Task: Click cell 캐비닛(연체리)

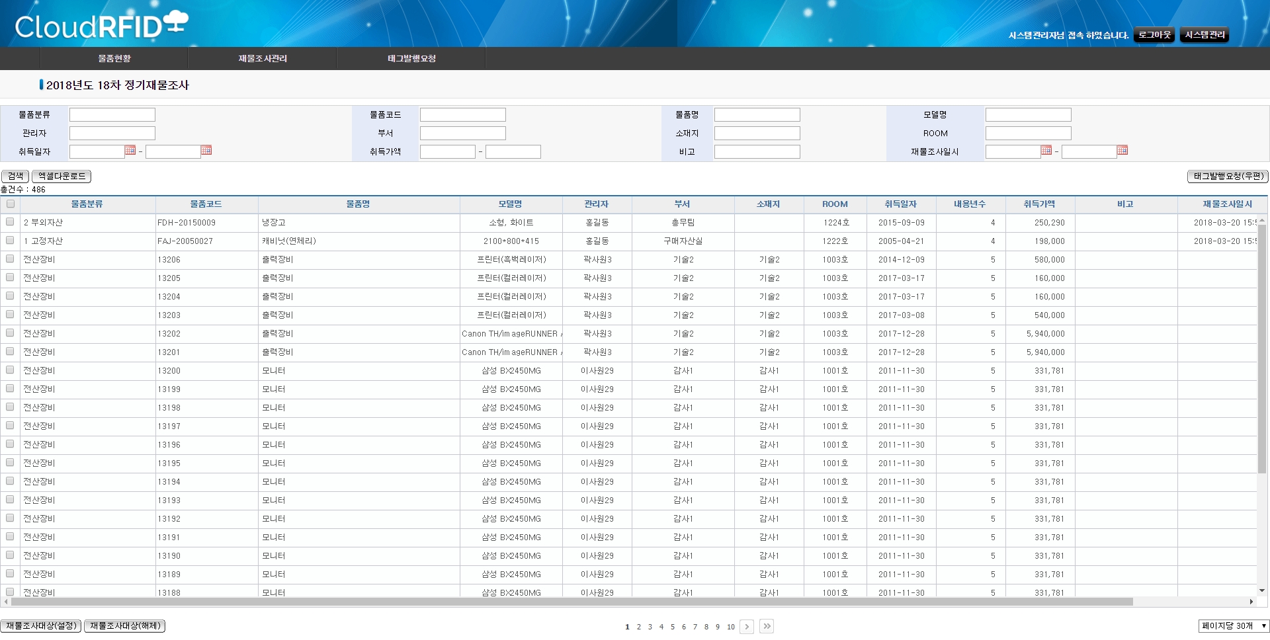Action: click(359, 241)
